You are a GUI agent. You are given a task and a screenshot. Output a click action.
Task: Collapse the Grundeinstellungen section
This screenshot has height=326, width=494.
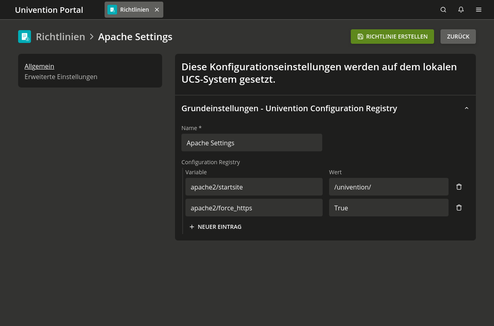(467, 108)
